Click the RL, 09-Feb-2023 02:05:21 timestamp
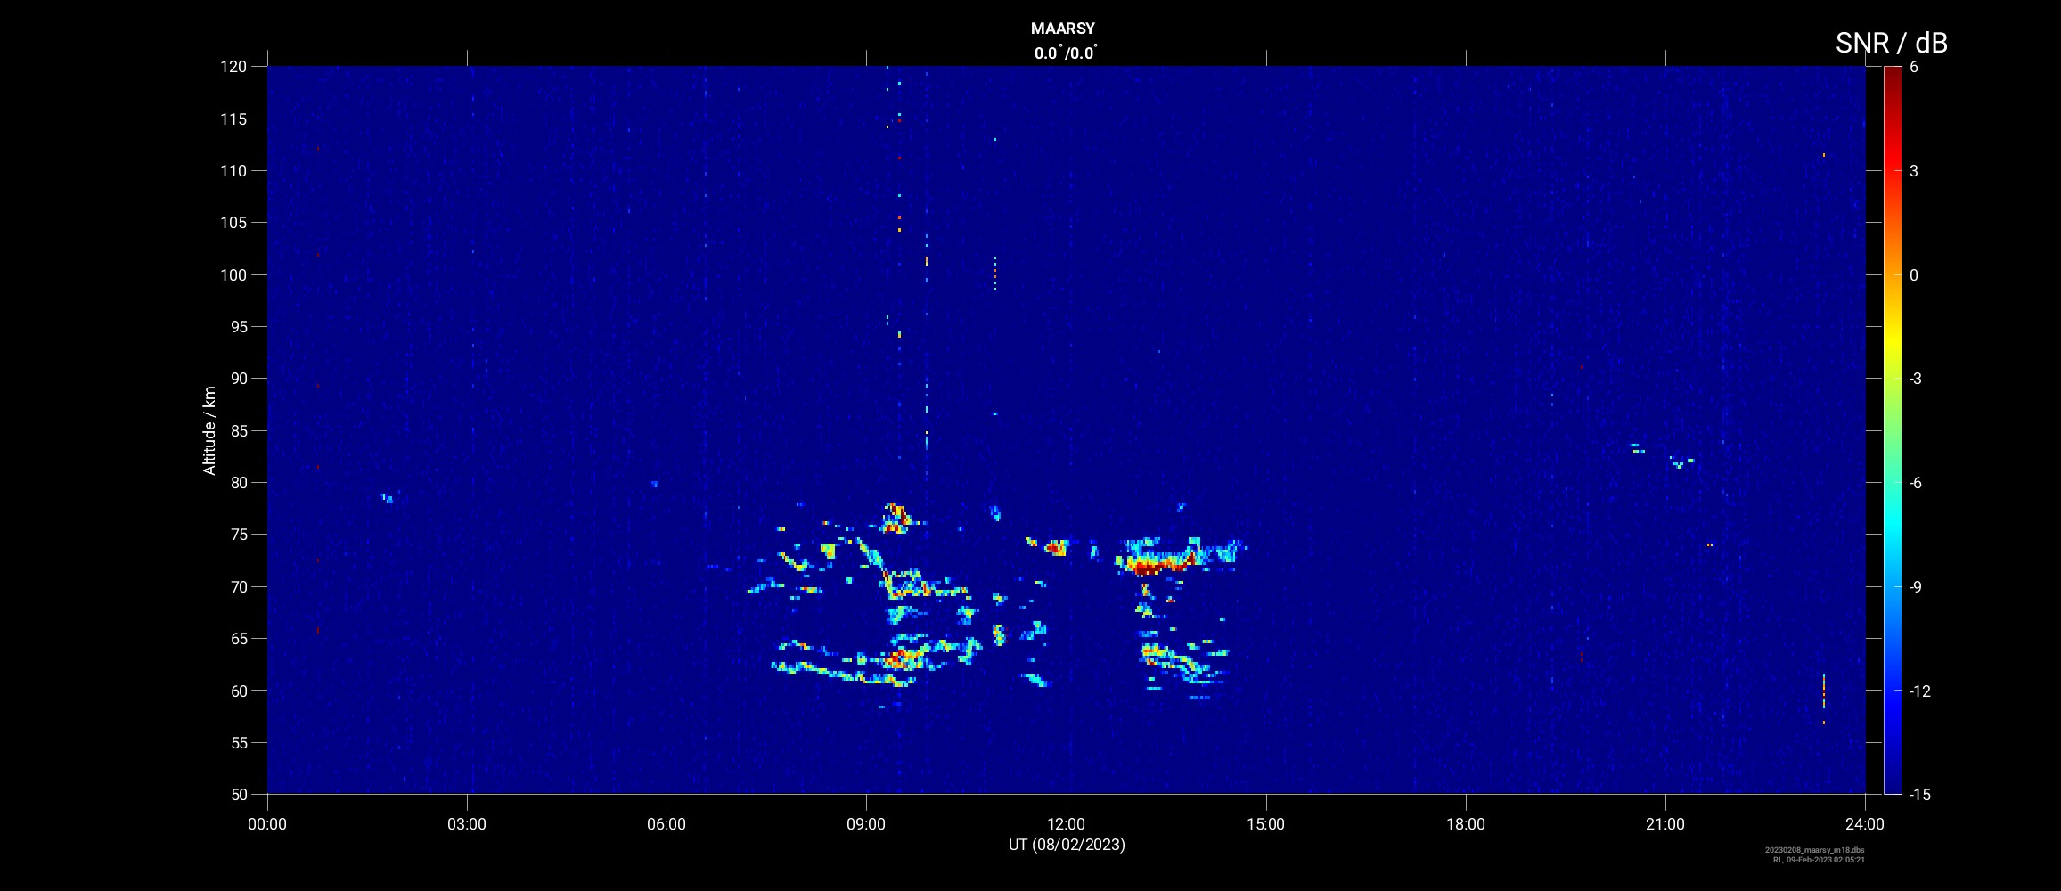 [1819, 860]
